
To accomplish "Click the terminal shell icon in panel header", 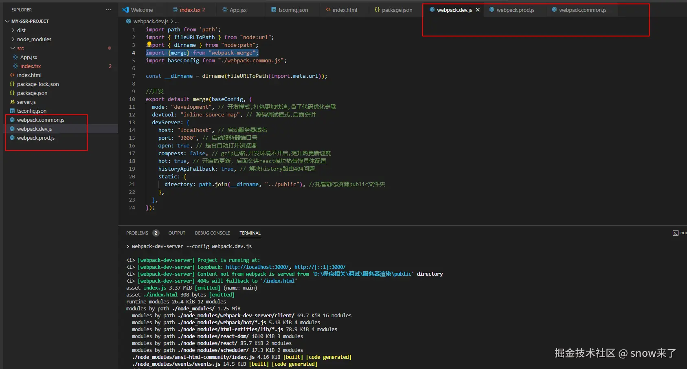I will (x=676, y=233).
